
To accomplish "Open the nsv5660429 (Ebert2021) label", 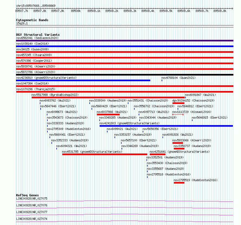I will click(109, 106).
